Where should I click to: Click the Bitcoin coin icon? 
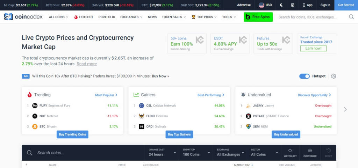[35, 126]
